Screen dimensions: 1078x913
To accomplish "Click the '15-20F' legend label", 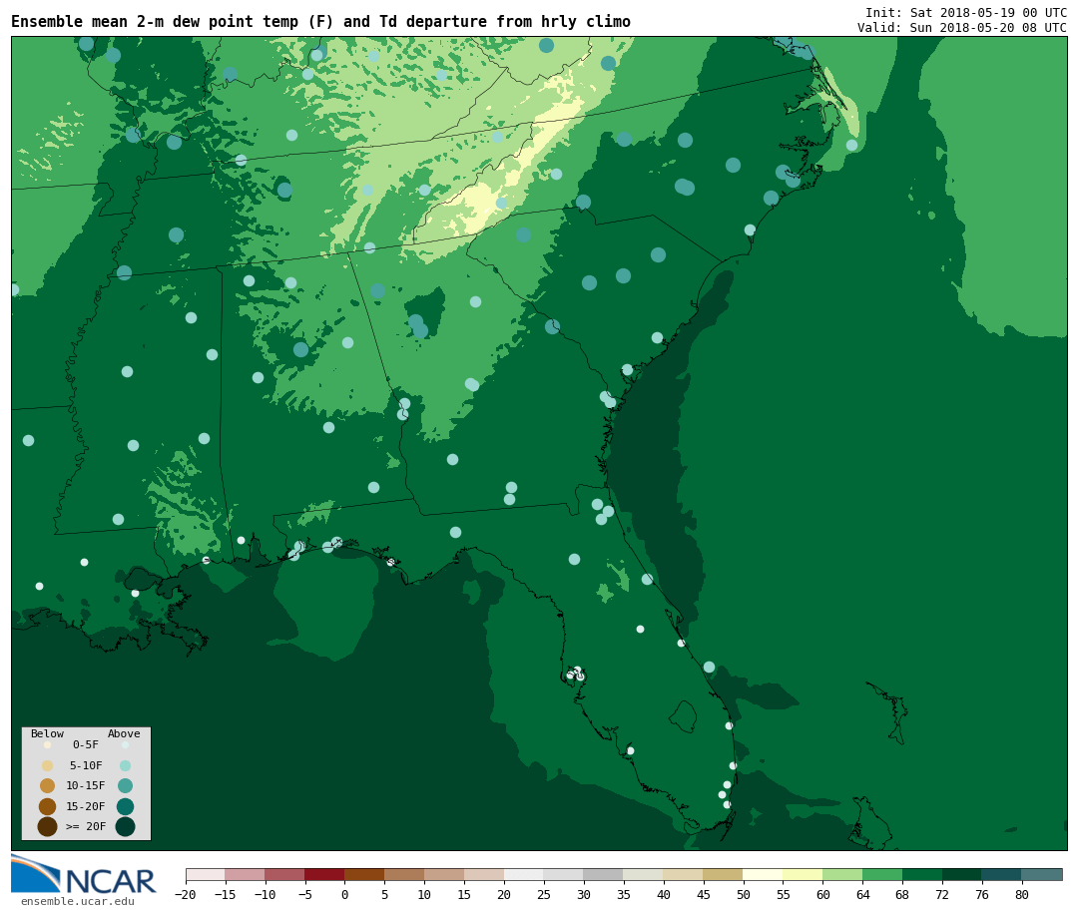I will tap(86, 806).
